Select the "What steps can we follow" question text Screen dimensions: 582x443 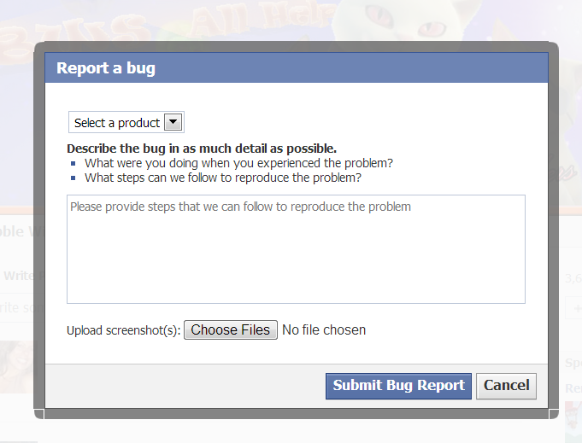pos(223,178)
